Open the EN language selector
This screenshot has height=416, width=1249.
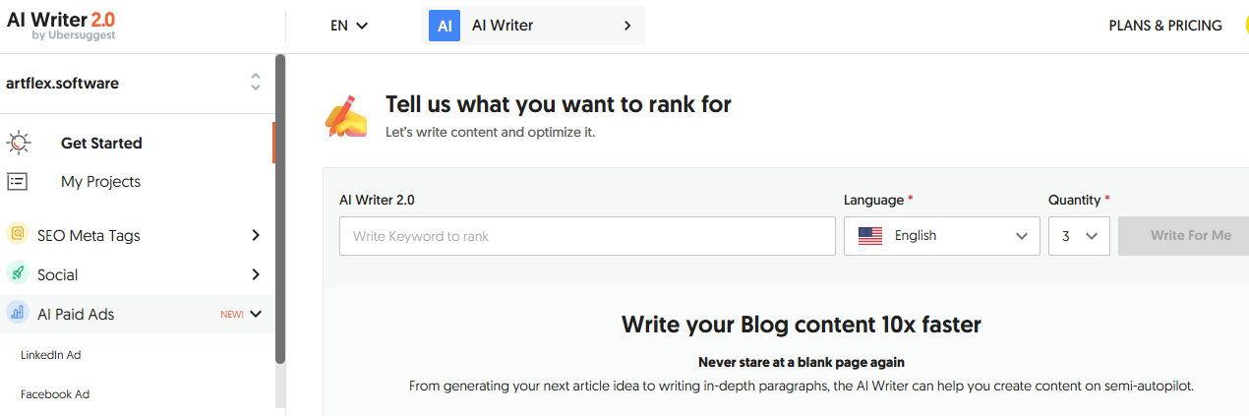coord(349,26)
